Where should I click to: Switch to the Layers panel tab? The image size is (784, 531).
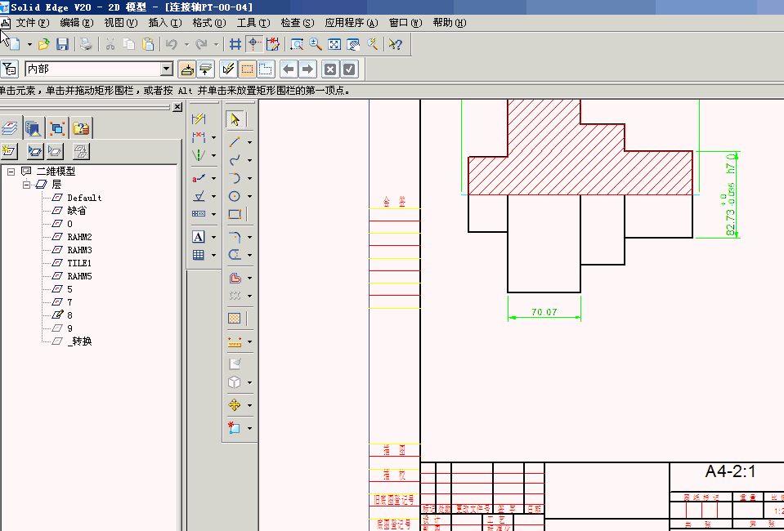(x=10, y=128)
